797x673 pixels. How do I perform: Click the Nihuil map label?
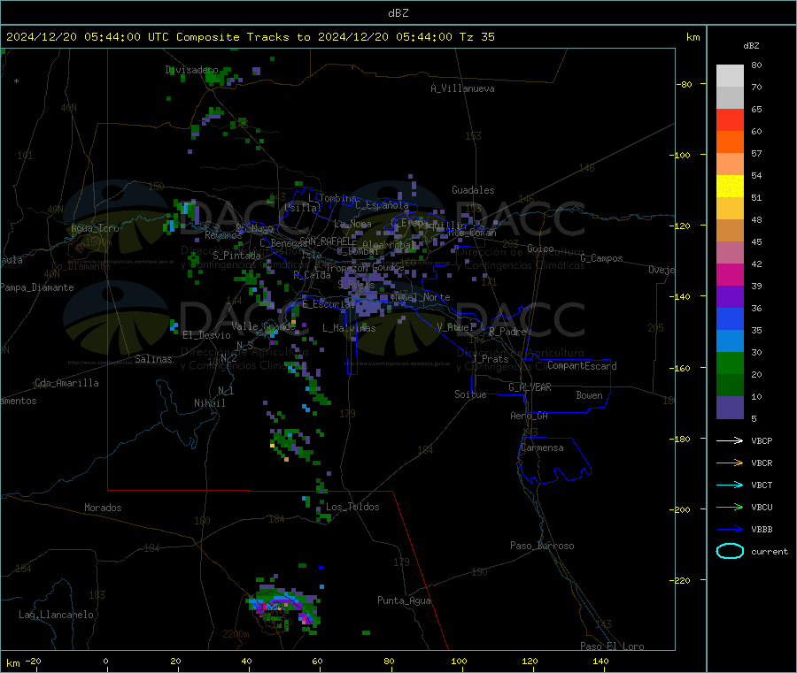209,403
